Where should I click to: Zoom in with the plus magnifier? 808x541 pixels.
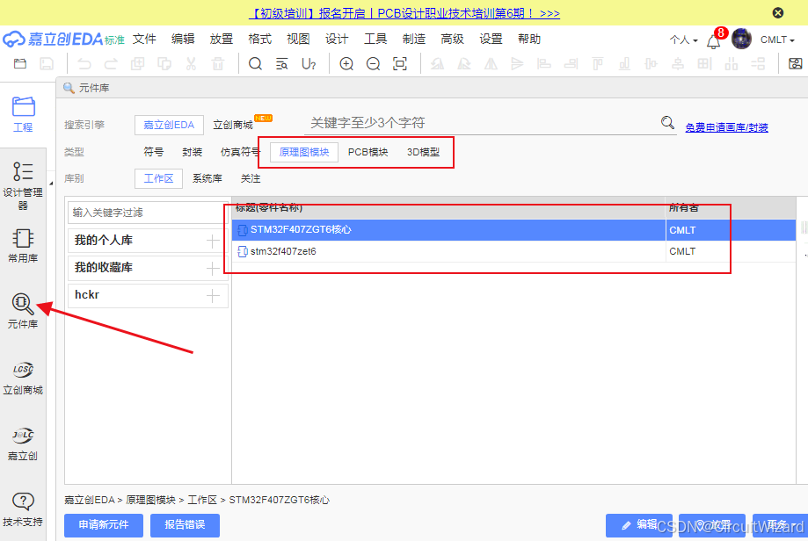click(x=346, y=64)
